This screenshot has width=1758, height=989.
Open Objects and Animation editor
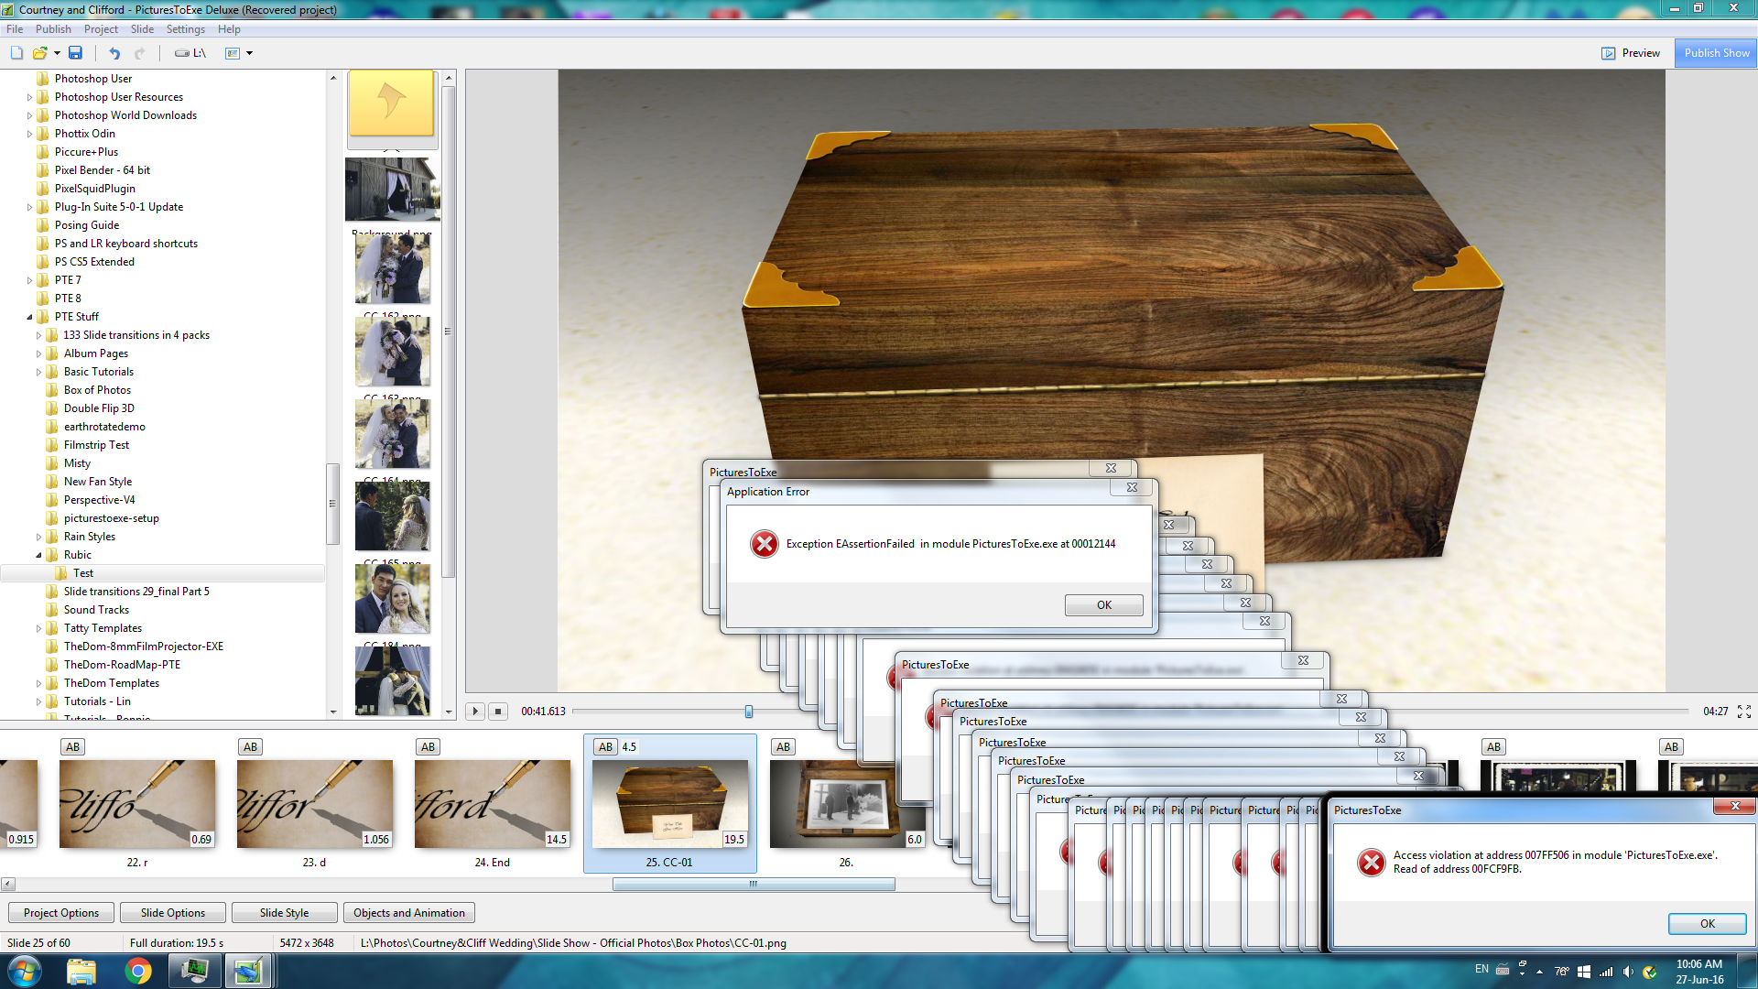409,913
